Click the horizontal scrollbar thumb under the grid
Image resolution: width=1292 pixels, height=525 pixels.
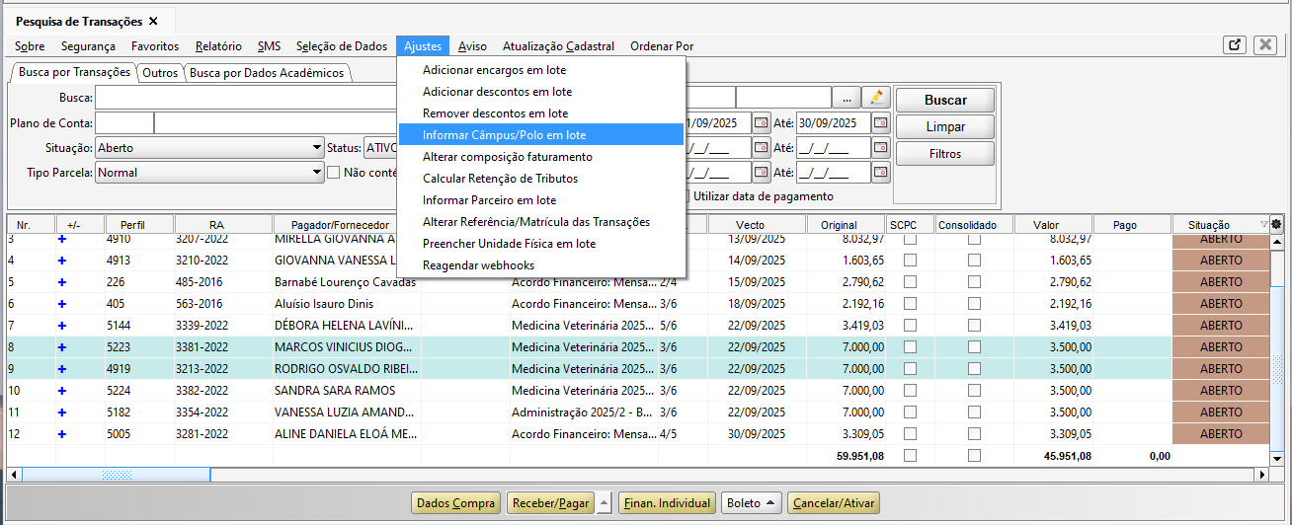coord(116,475)
